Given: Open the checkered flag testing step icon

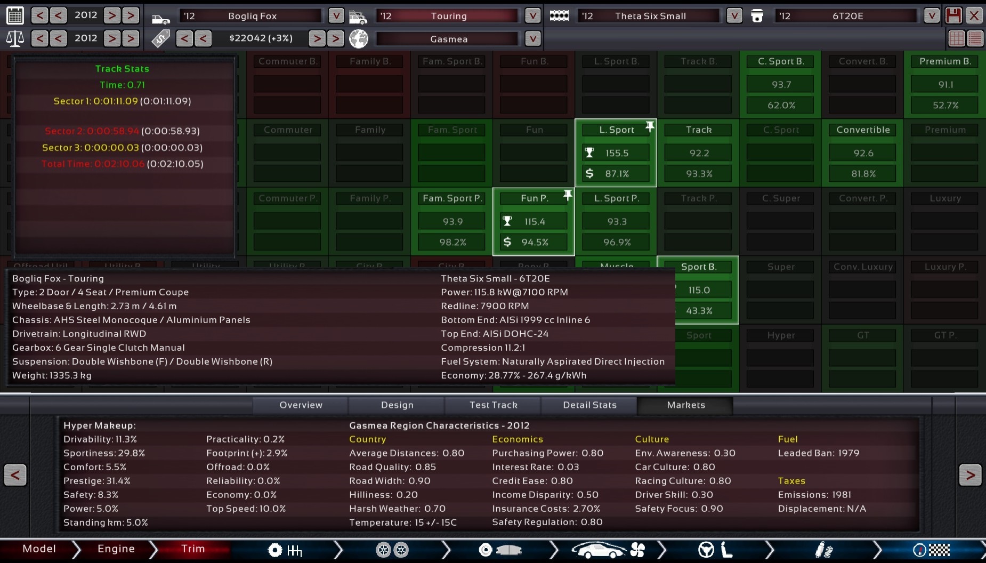Looking at the screenshot, I should coord(931,550).
